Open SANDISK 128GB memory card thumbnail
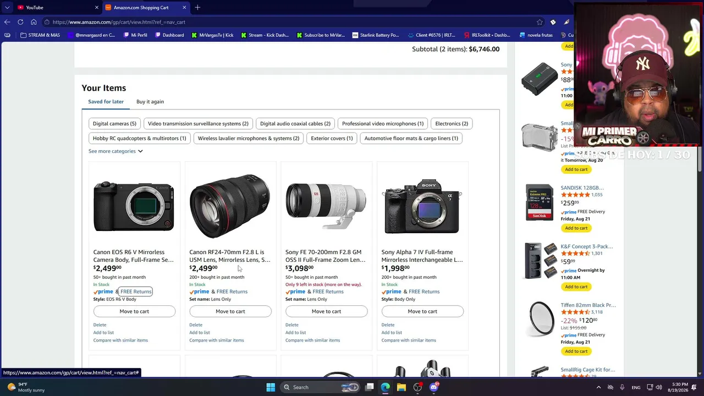 540,202
